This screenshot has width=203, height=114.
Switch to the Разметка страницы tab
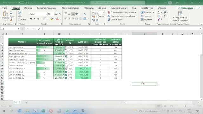[47, 8]
